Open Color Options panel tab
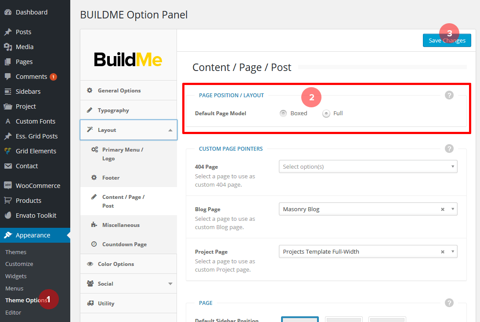The image size is (480, 322). coord(116,264)
